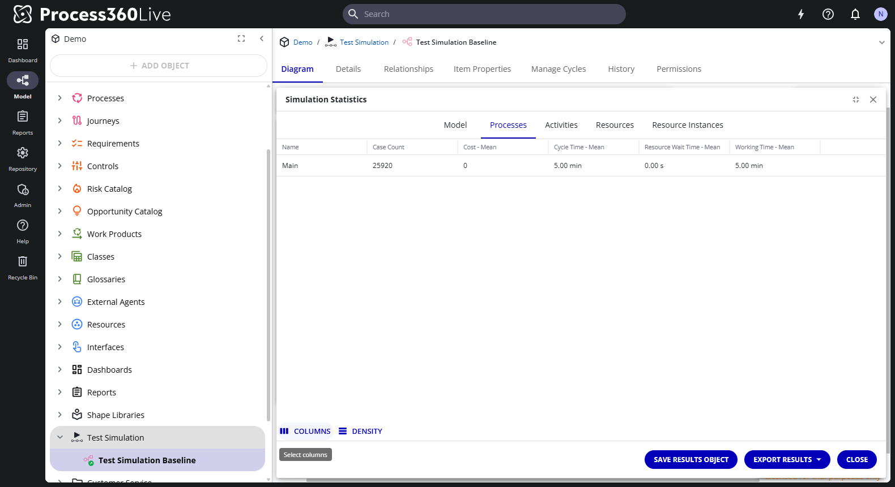The width and height of the screenshot is (895, 487).
Task: Collapse the Test Simulation tree node
Action: [60, 438]
